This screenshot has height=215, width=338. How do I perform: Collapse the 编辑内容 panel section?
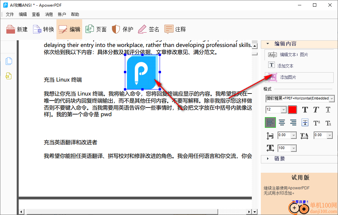pyautogui.click(x=268, y=44)
